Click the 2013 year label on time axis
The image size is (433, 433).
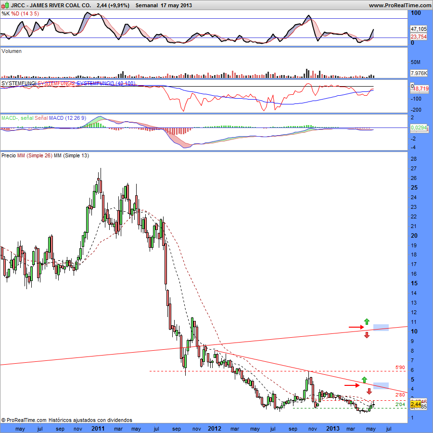coord(333,429)
